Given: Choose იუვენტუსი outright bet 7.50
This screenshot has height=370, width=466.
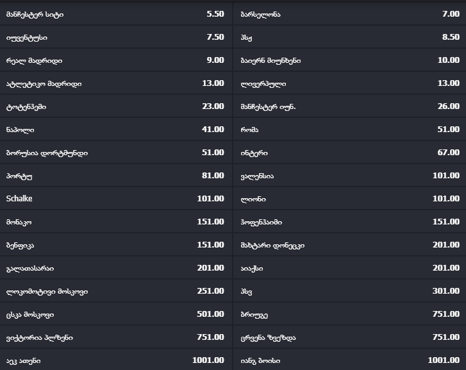Looking at the screenshot, I should 116,37.
